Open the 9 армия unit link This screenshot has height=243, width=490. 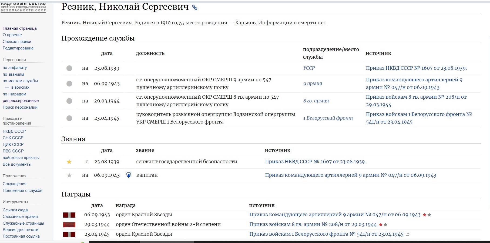(x=313, y=84)
